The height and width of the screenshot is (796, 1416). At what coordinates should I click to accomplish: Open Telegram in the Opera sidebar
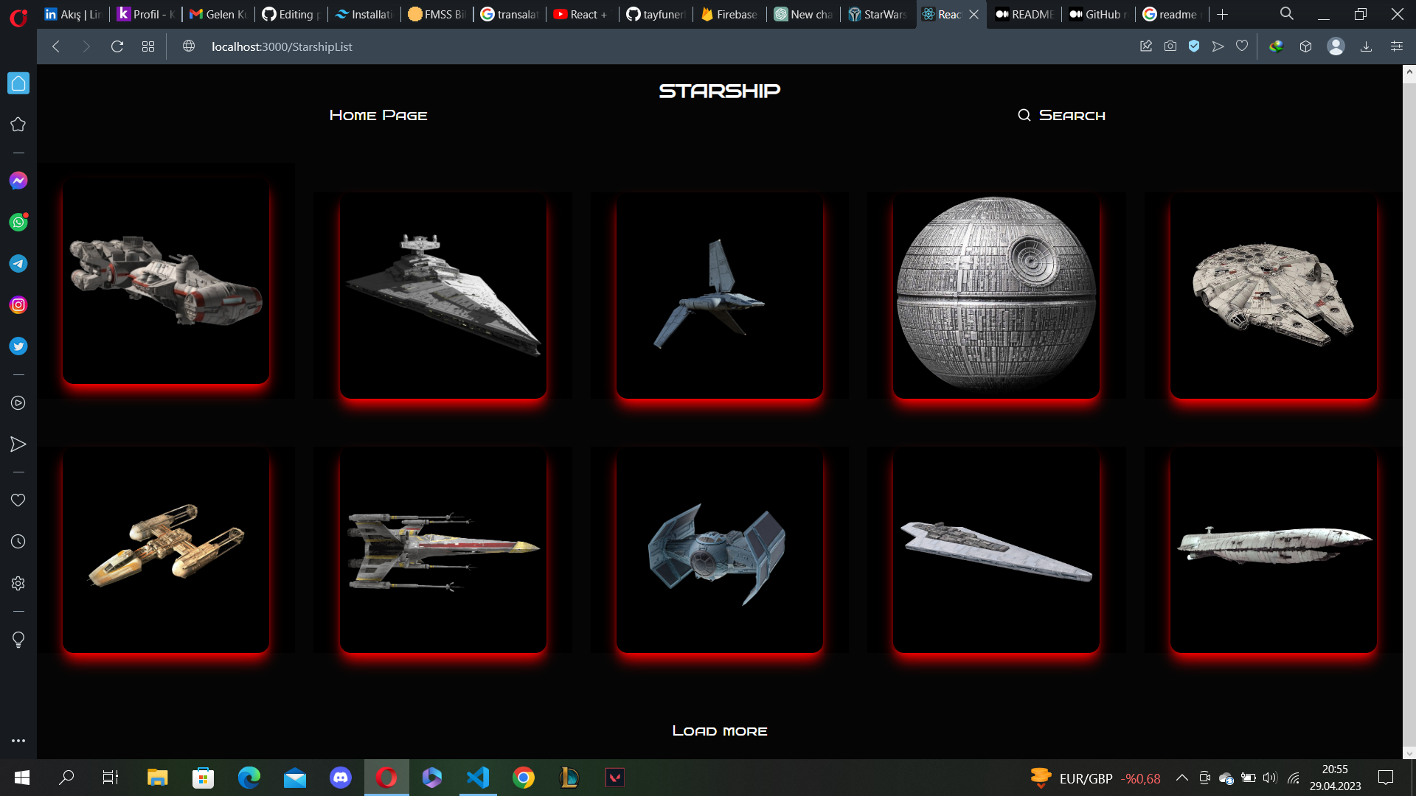18,264
